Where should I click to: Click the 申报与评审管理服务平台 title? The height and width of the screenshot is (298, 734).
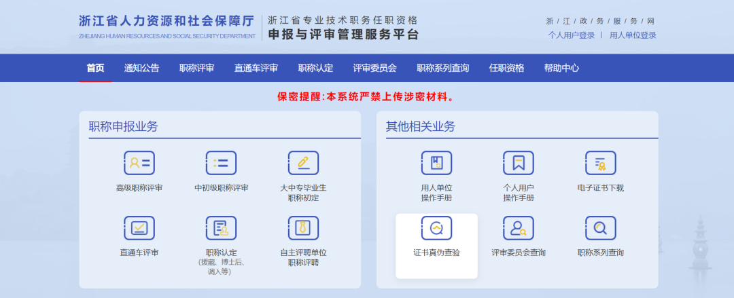pos(343,35)
